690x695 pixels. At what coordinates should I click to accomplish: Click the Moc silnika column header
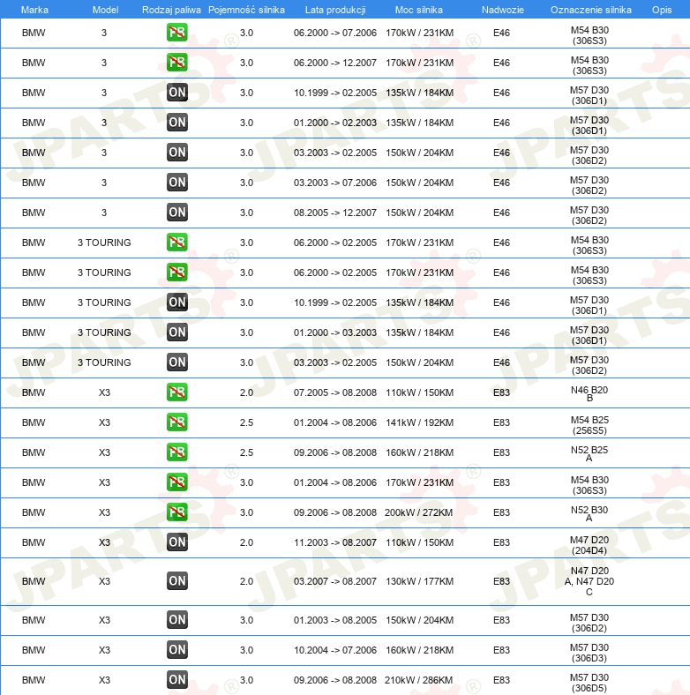419,10
